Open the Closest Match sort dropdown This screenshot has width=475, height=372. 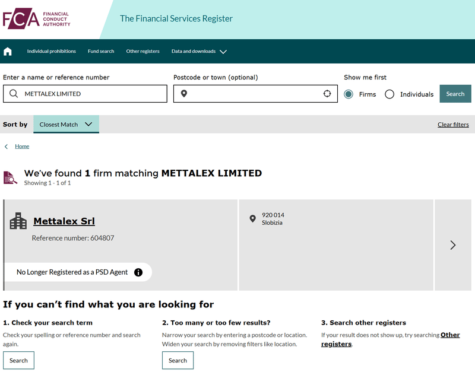tap(66, 124)
